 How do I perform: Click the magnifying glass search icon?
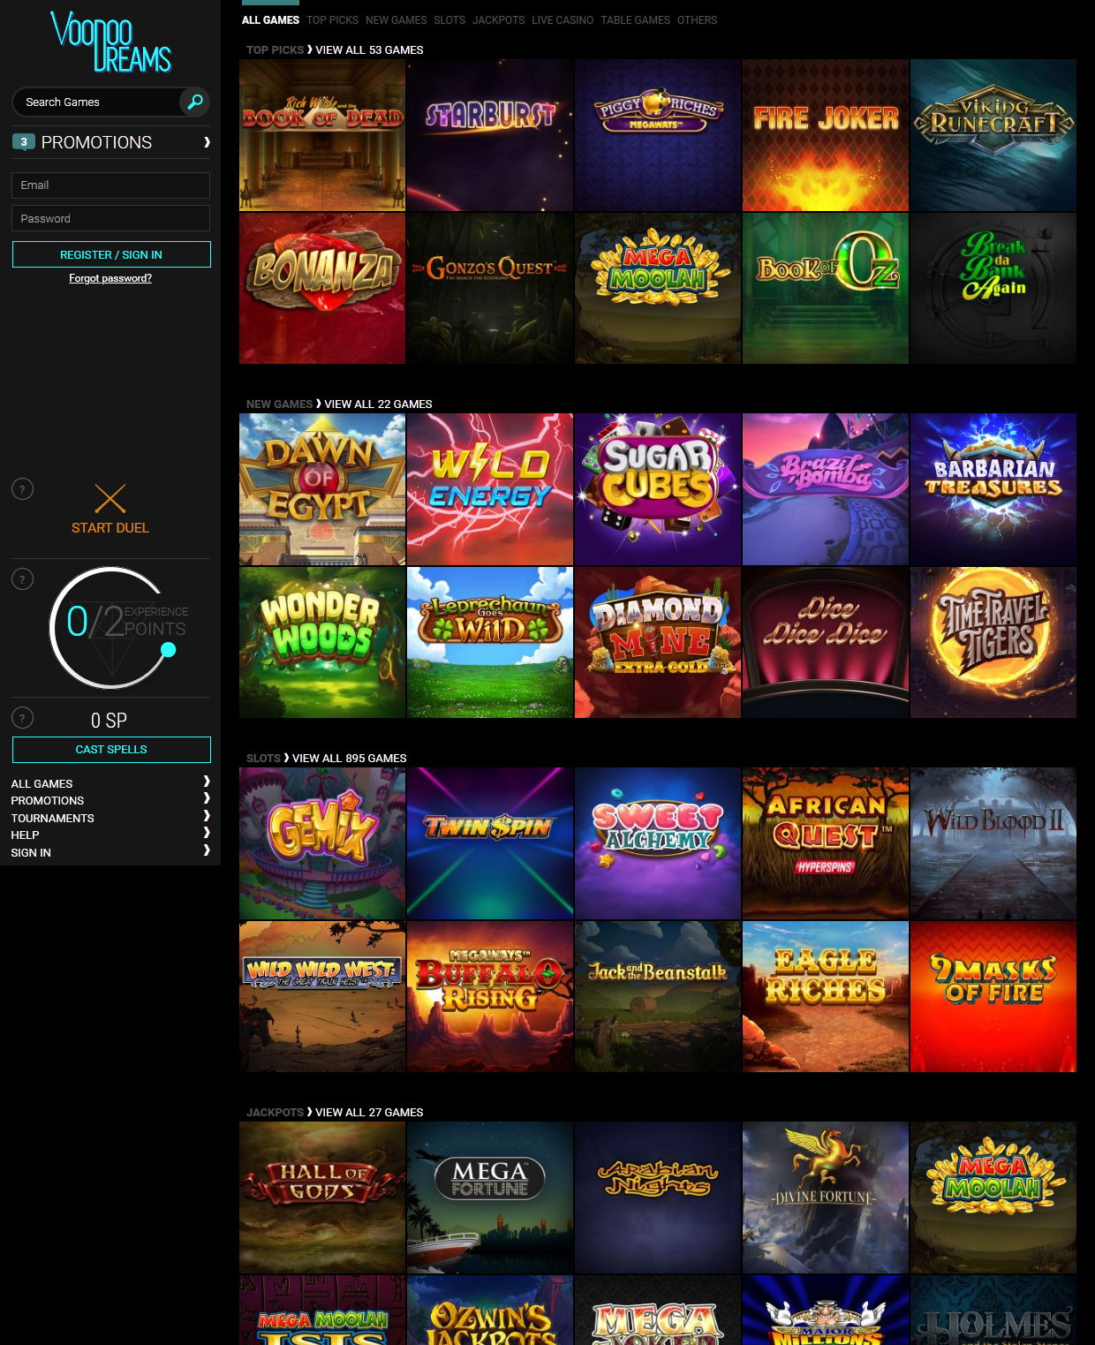(x=195, y=102)
